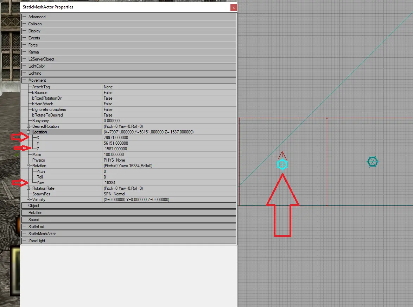Screen dimensions: 413x307
Task: Expand the Advanced category
Action: coord(24,17)
